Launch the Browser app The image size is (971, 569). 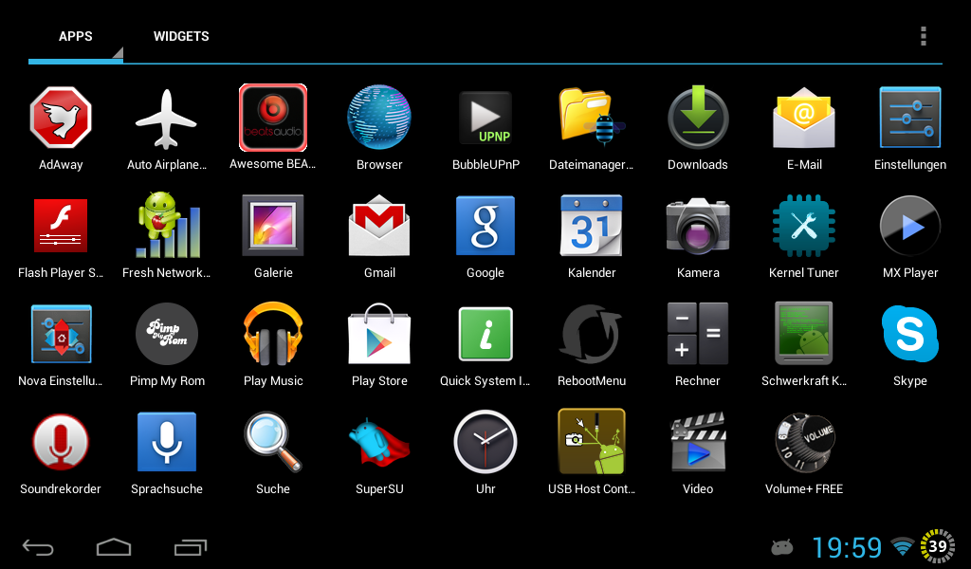[x=379, y=118]
